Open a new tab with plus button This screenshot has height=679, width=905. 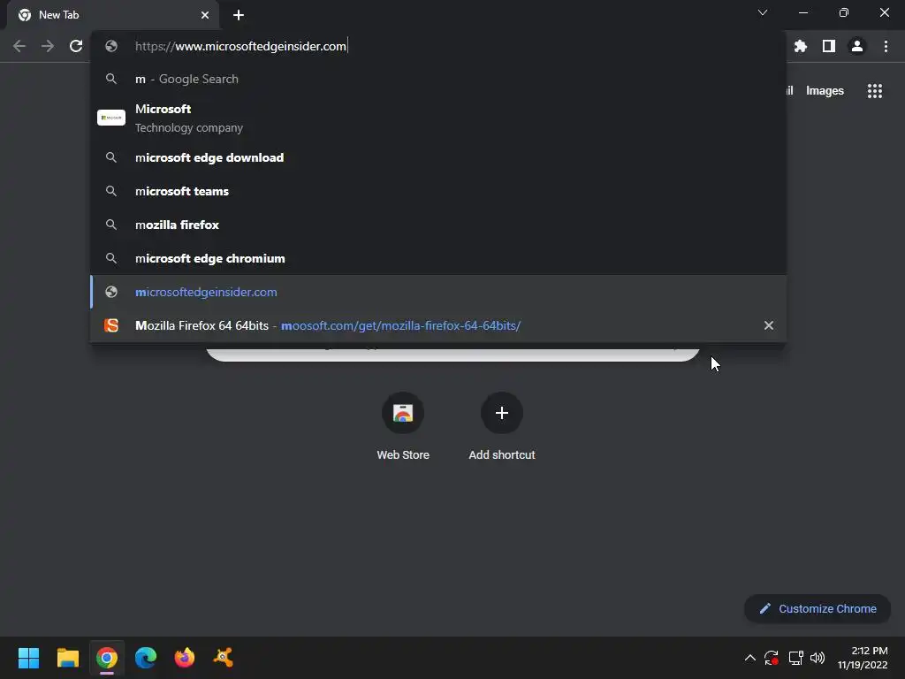(x=239, y=15)
